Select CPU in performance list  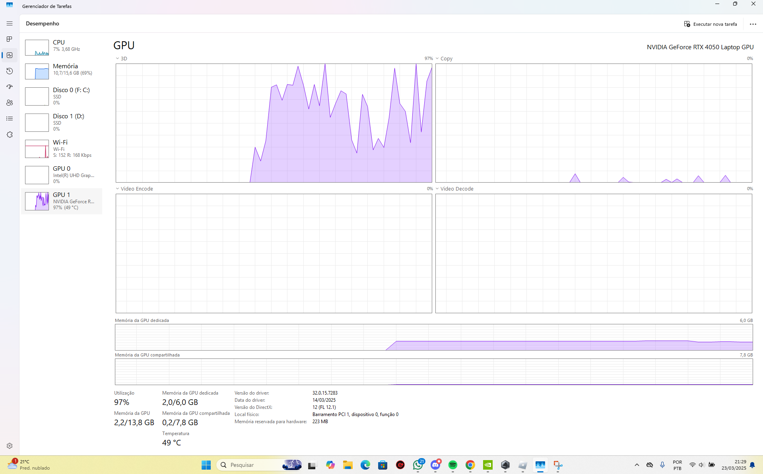pos(62,47)
